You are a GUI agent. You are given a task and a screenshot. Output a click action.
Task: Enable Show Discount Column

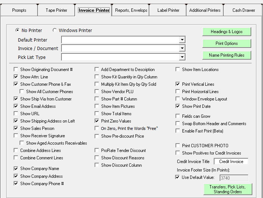click(97, 165)
